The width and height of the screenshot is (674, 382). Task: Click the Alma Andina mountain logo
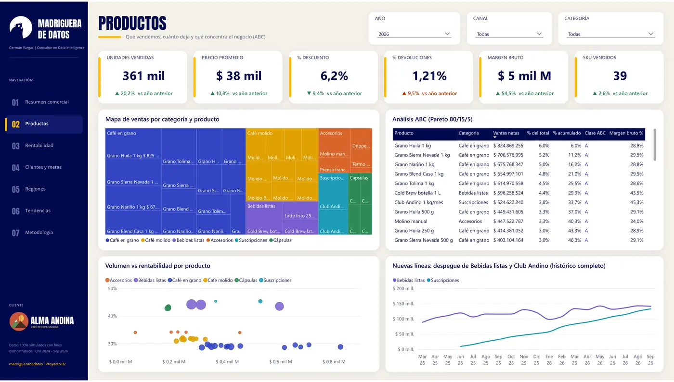point(19,321)
